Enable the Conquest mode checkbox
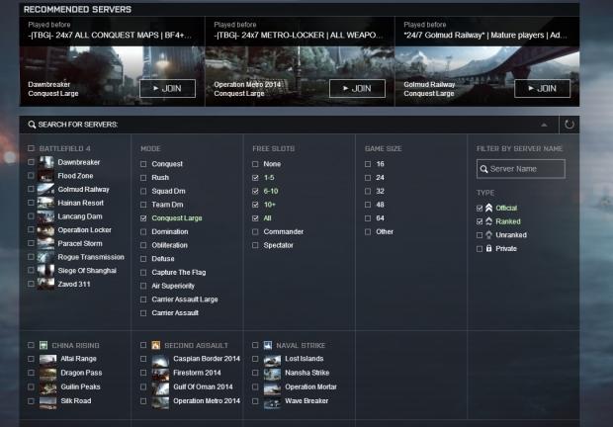The image size is (613, 427). [x=143, y=164]
